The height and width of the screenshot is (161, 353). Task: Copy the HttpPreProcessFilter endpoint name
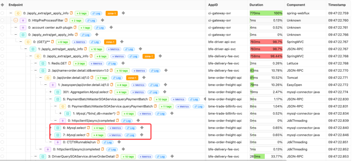tap(66, 20)
